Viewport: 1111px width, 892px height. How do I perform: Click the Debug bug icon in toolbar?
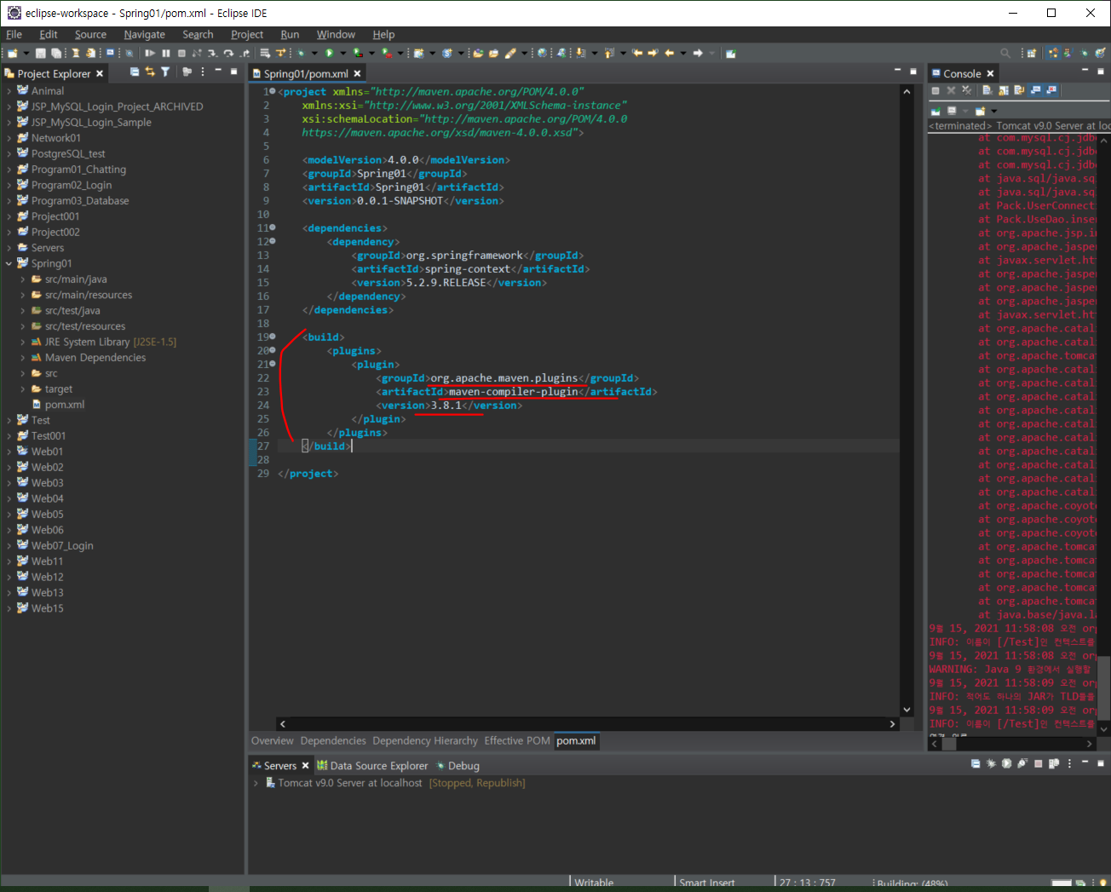[x=301, y=53]
